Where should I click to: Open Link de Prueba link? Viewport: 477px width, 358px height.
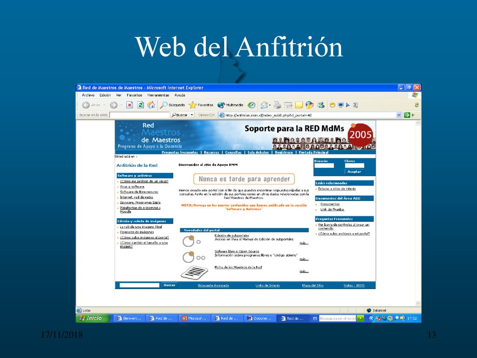[x=332, y=209]
